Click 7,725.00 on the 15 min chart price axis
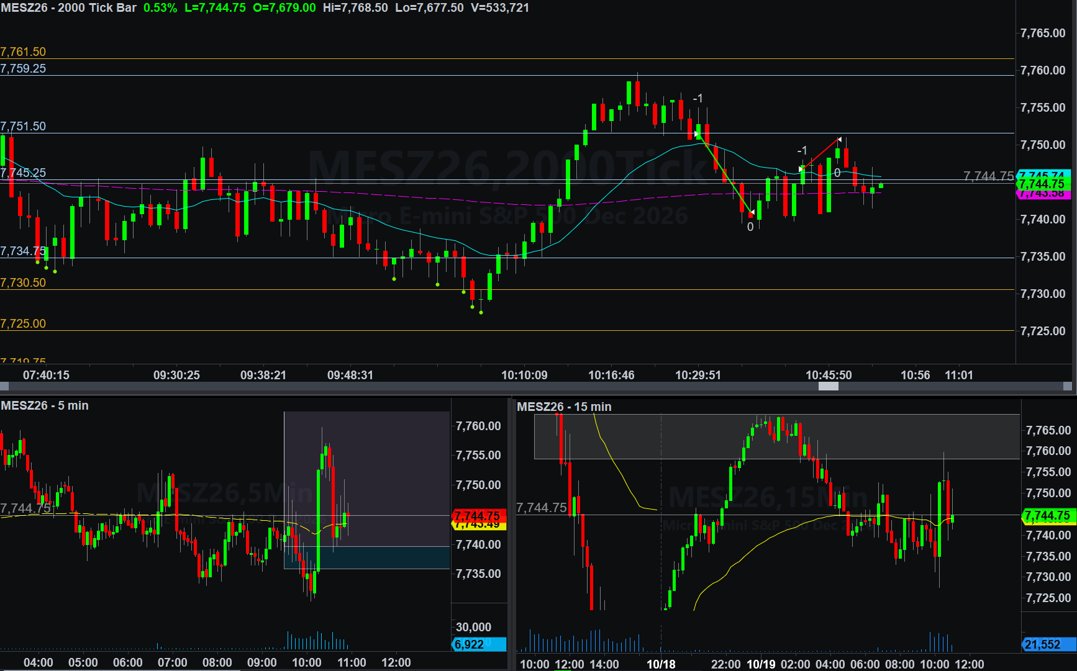The height and width of the screenshot is (671, 1077). tap(1048, 598)
